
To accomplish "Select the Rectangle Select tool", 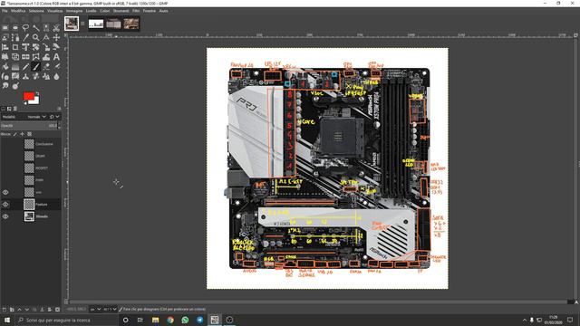I will 5,28.
